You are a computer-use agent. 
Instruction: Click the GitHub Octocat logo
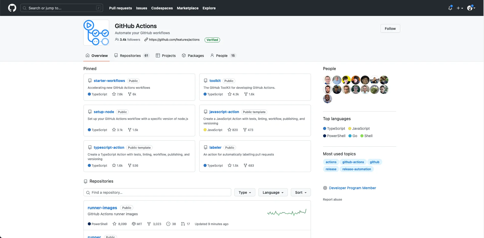pos(12,8)
